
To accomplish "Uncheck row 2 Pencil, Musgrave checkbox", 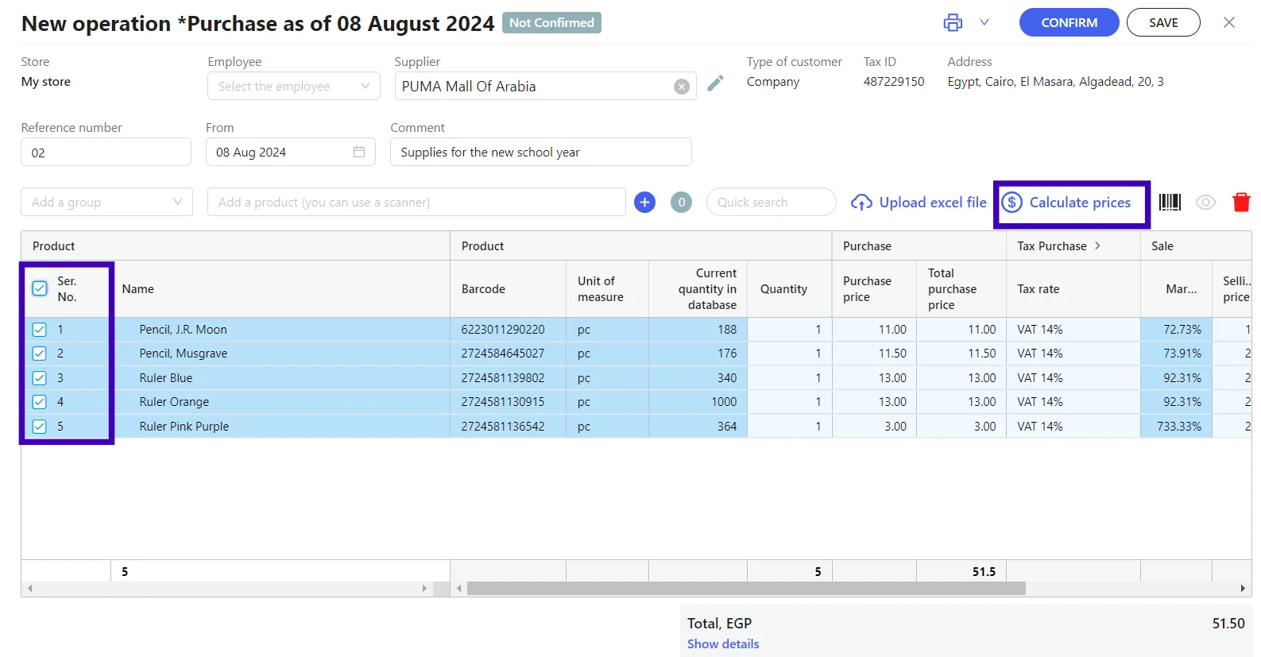I will coord(40,354).
